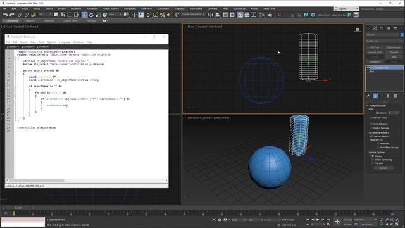The image size is (405, 228).
Task: Toggle the Smooth Result checkbox
Action: [371, 136]
